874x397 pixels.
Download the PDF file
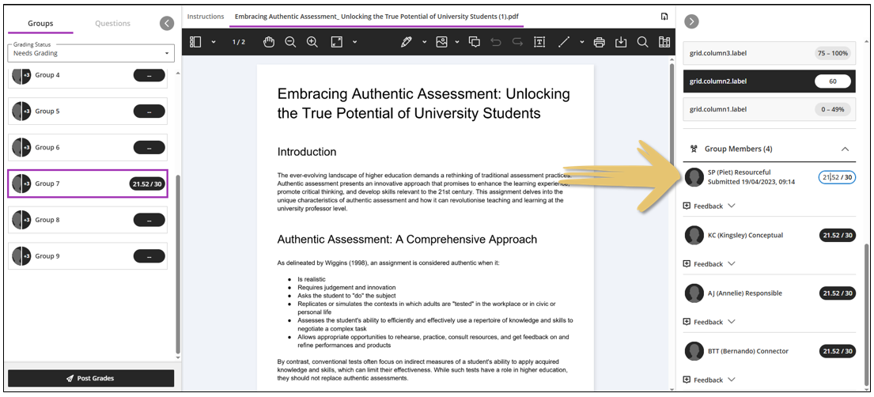[x=621, y=42]
